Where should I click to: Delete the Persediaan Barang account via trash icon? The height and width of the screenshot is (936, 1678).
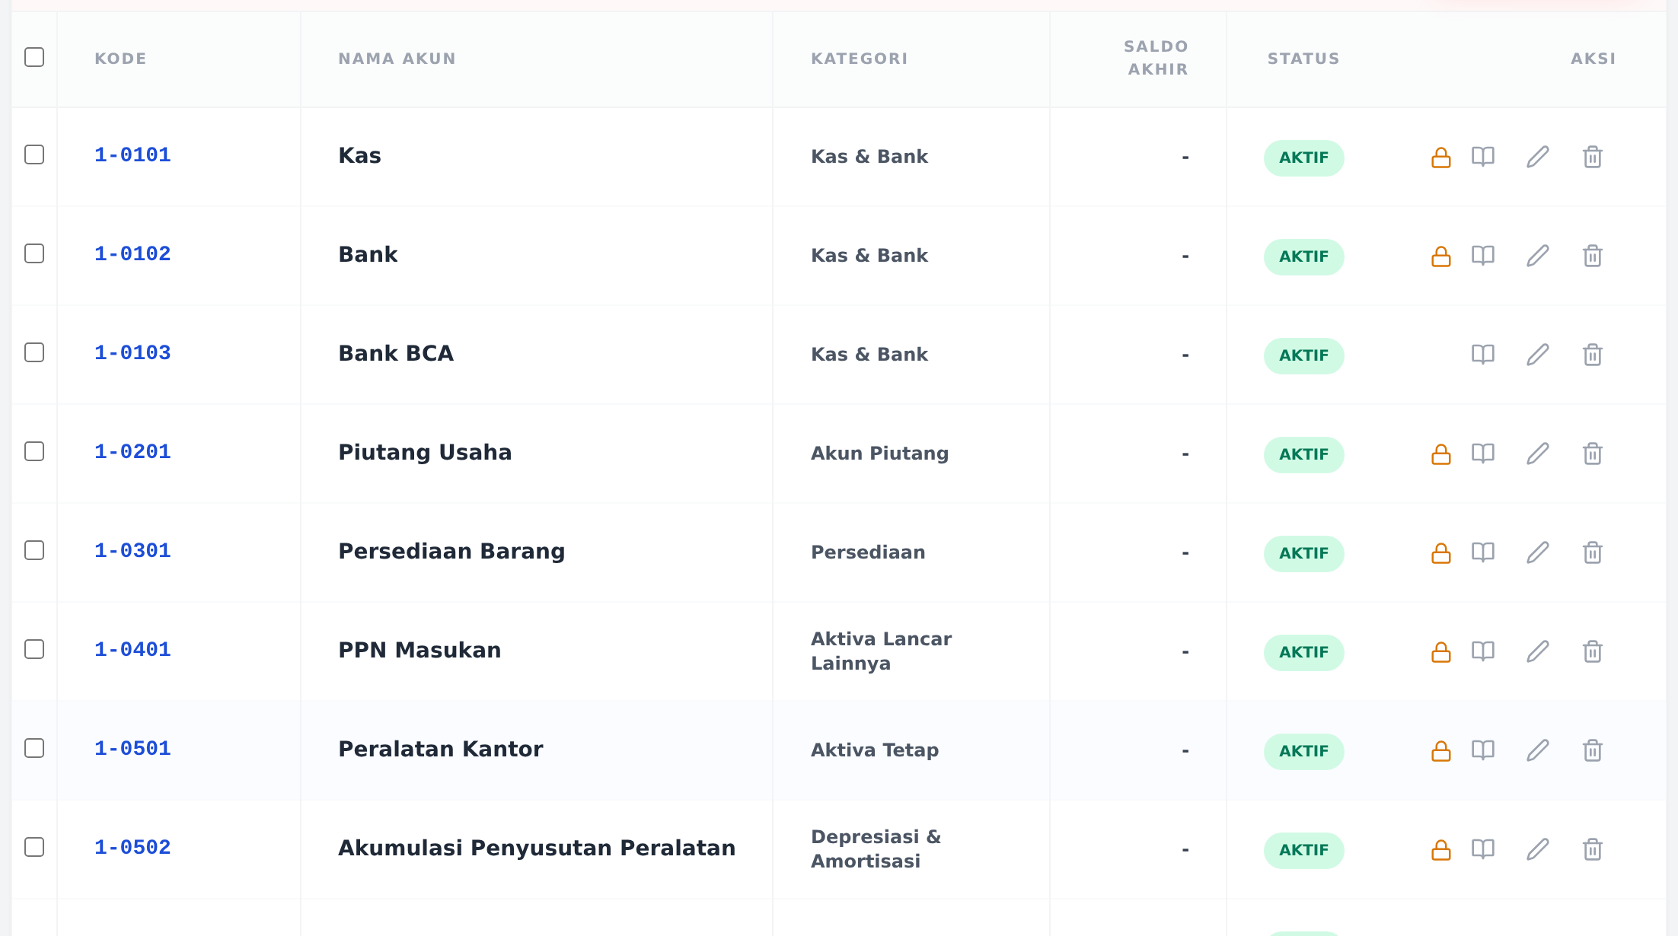[x=1592, y=552]
